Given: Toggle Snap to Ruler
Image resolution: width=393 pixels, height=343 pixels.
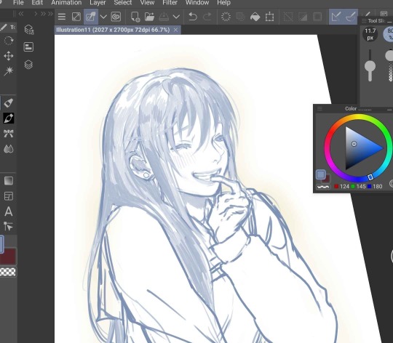Looking at the screenshot, I should 336,17.
